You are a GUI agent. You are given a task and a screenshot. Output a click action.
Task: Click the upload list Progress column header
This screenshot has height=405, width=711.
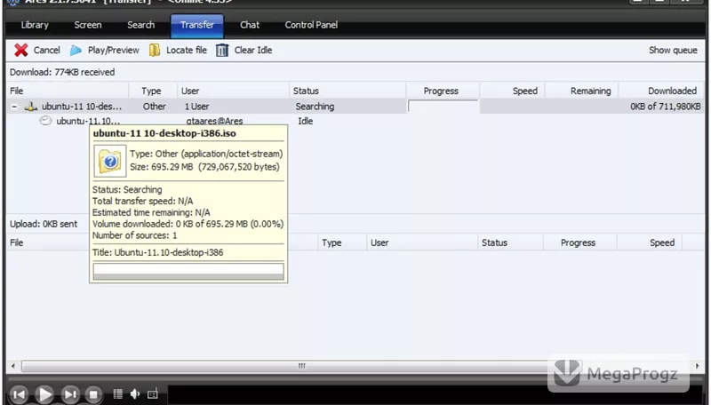click(580, 242)
